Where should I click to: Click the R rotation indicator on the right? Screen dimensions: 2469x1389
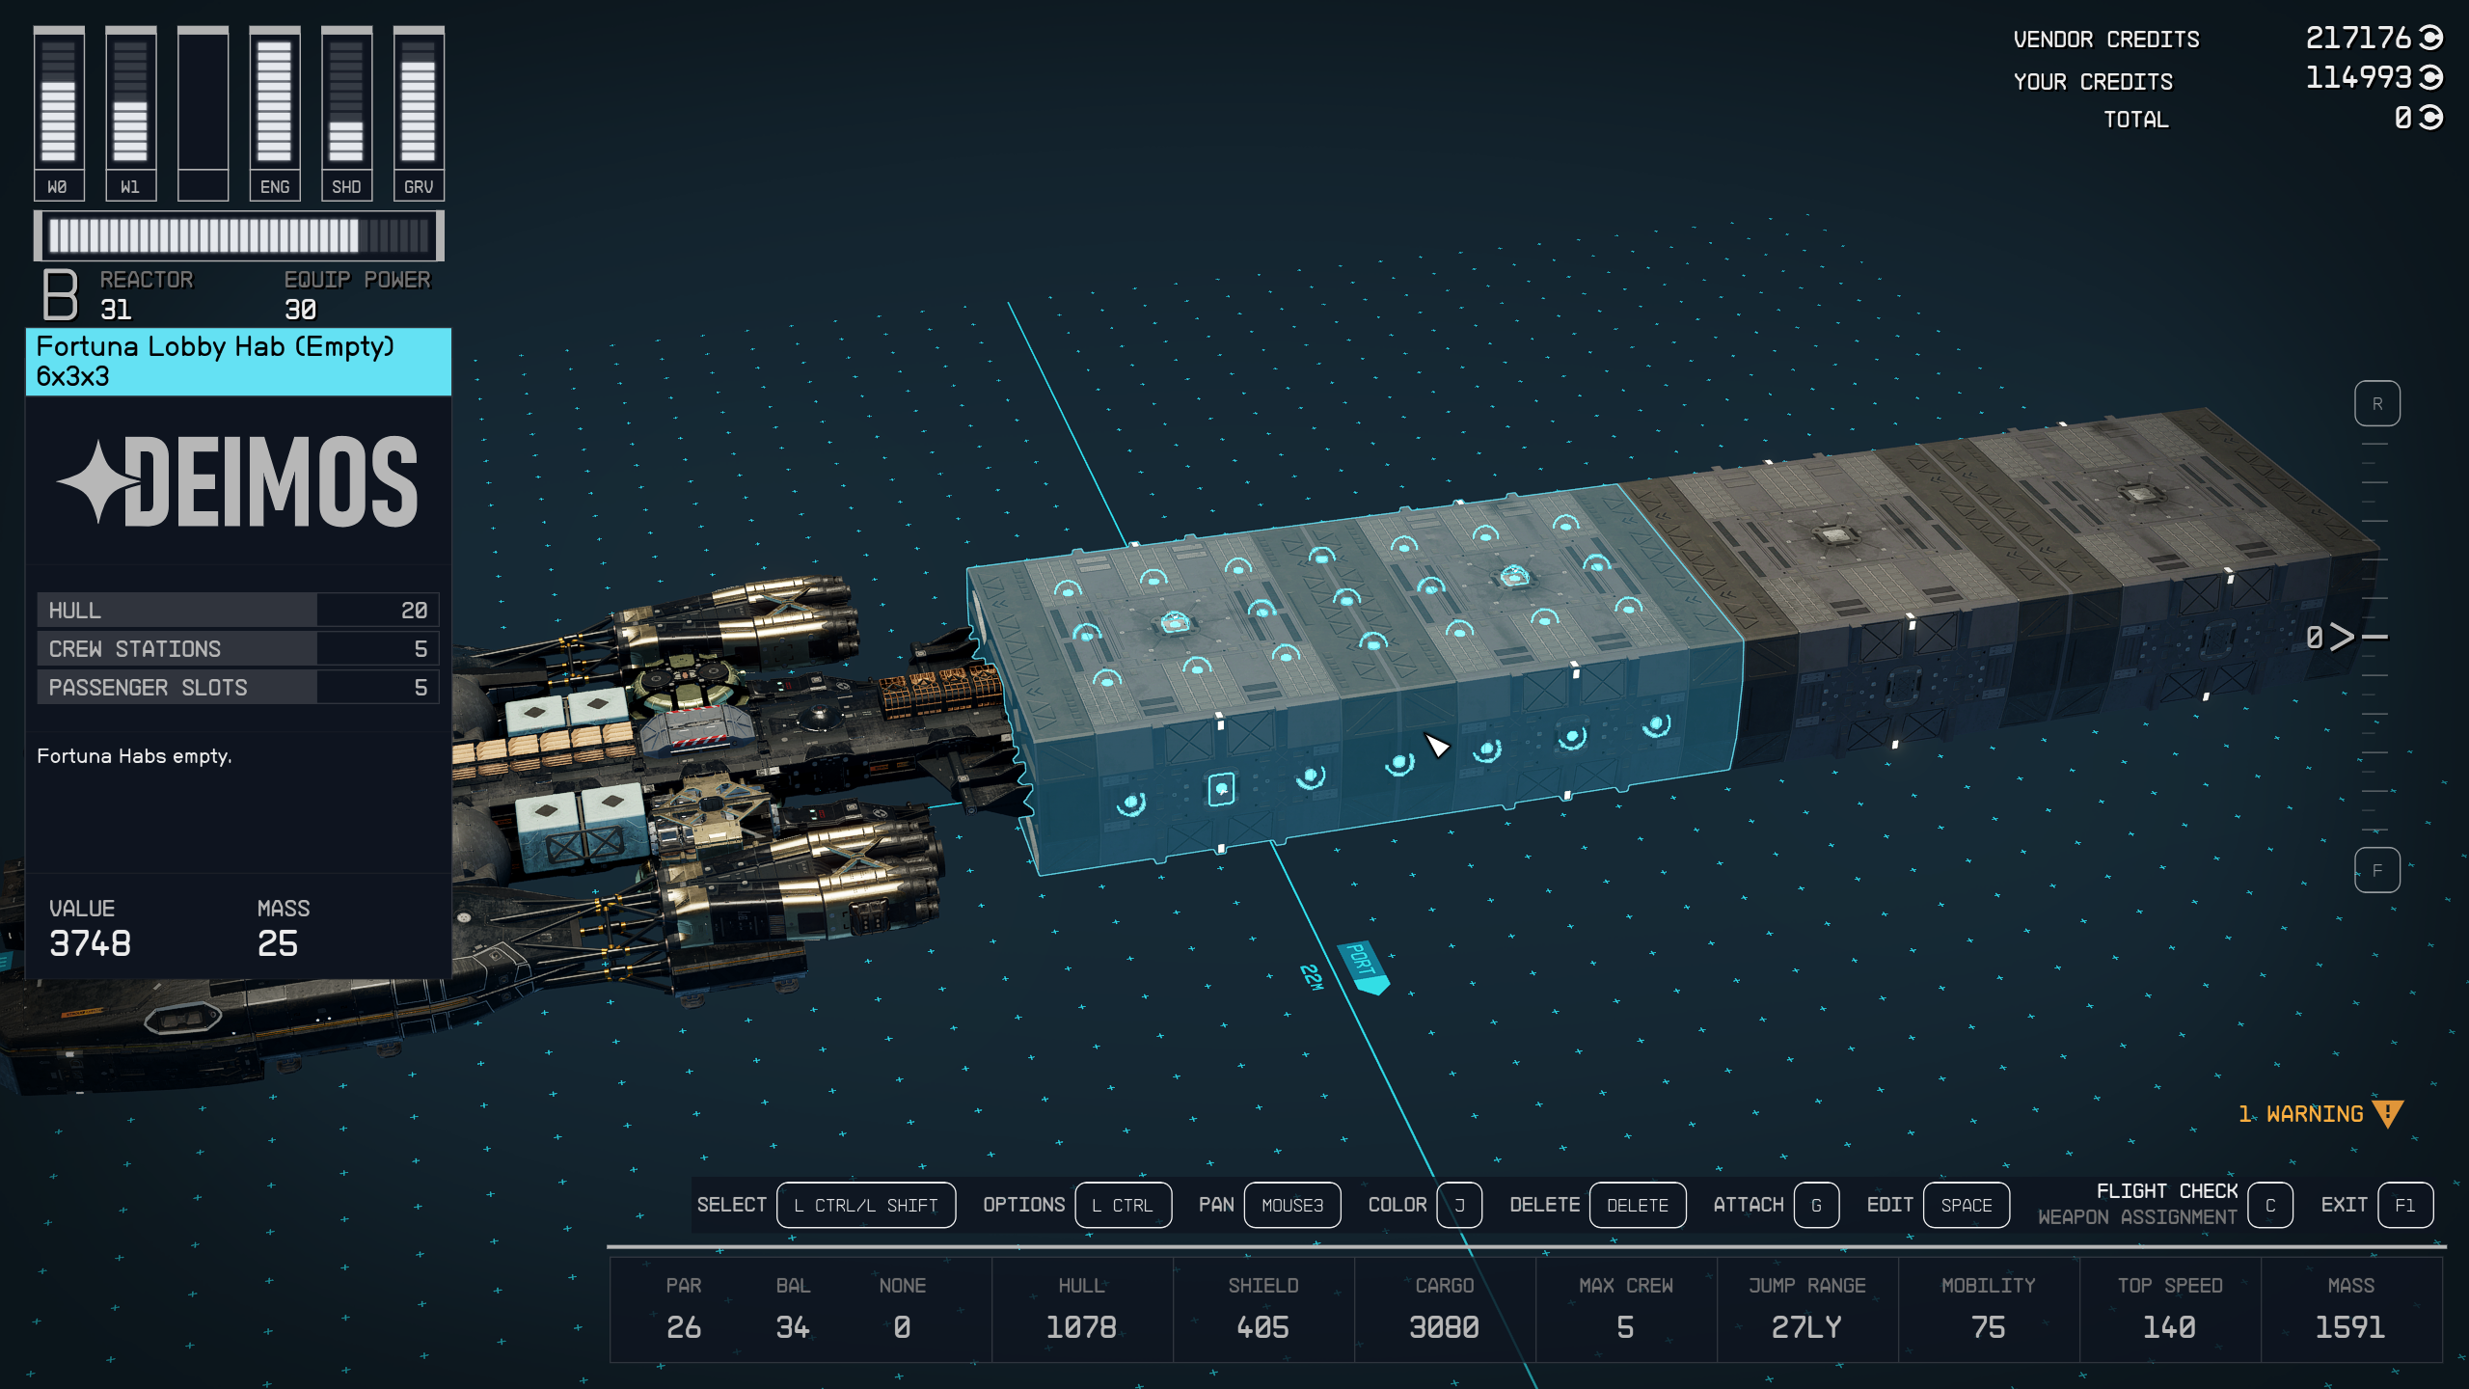point(2378,404)
